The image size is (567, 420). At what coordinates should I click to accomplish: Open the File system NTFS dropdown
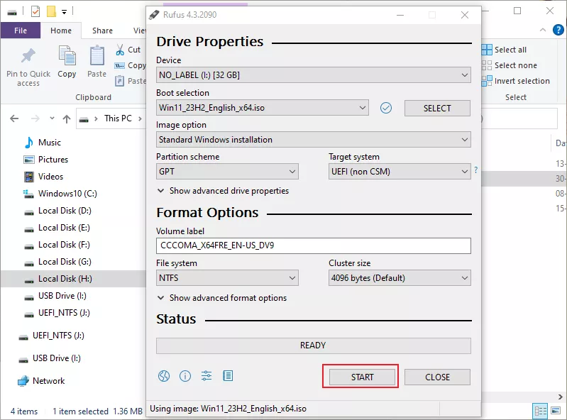pyautogui.click(x=227, y=277)
